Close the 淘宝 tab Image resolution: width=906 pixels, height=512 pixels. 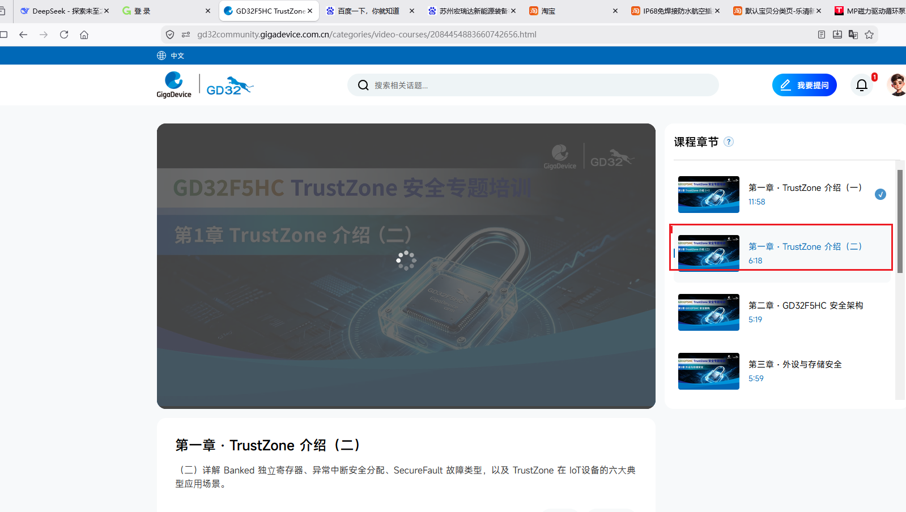(615, 11)
